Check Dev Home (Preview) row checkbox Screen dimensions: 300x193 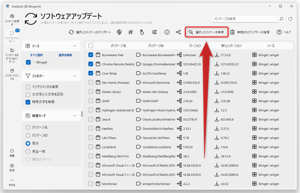[x=91, y=82]
